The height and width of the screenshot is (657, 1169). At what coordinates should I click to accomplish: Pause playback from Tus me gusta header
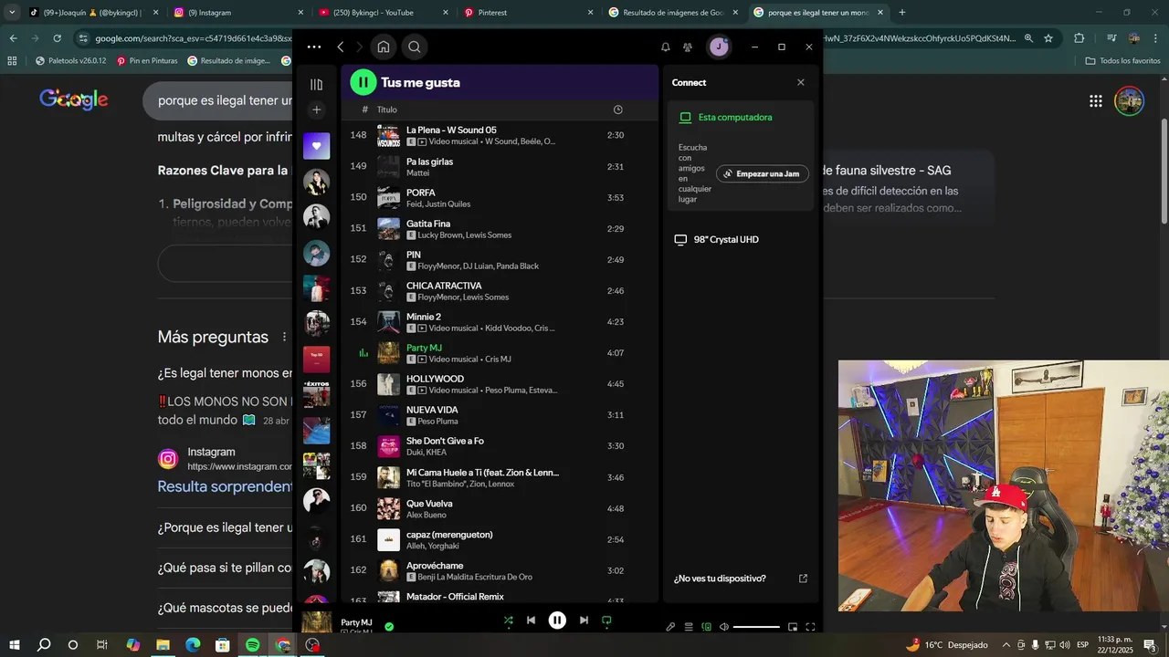pyautogui.click(x=363, y=82)
